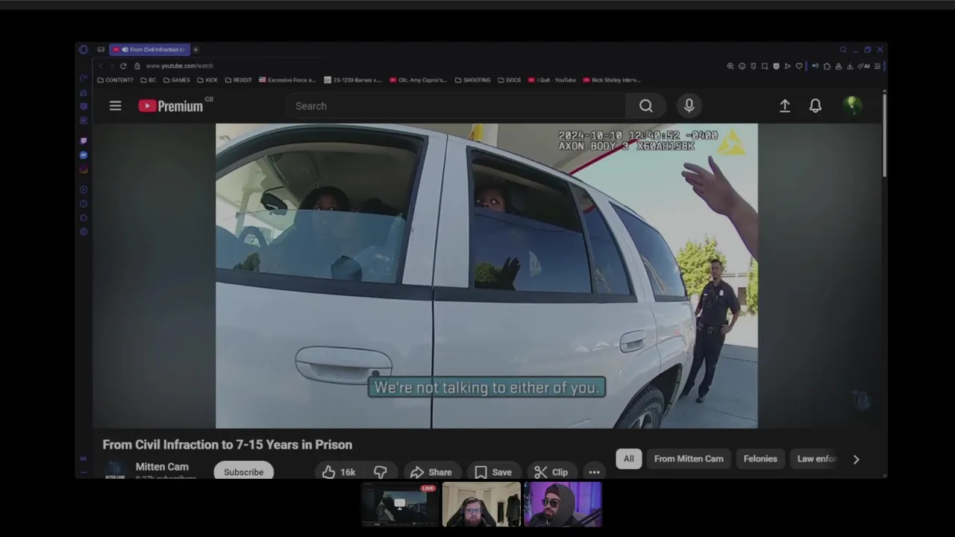View site security lock info

click(137, 66)
